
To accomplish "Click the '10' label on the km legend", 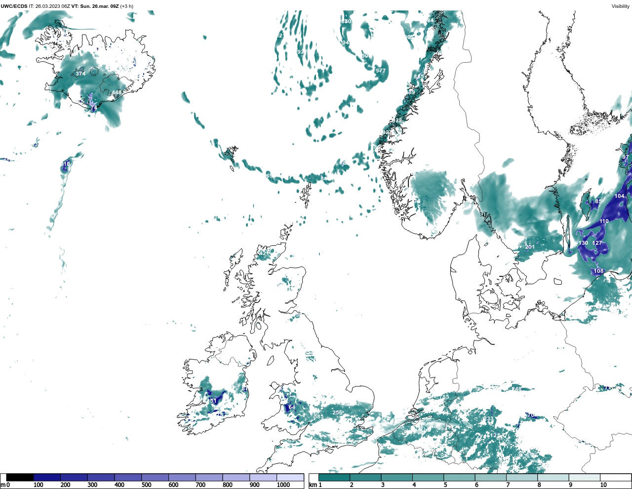I will pos(603,485).
